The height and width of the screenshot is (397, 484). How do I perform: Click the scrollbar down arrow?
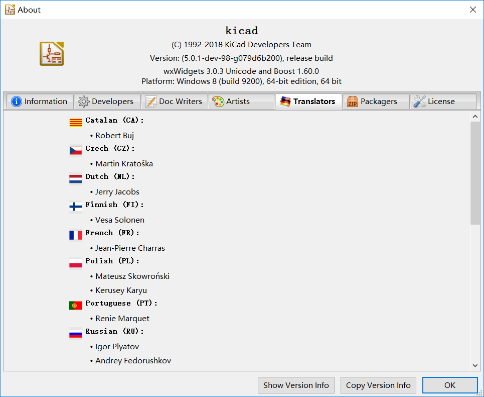tap(475, 365)
